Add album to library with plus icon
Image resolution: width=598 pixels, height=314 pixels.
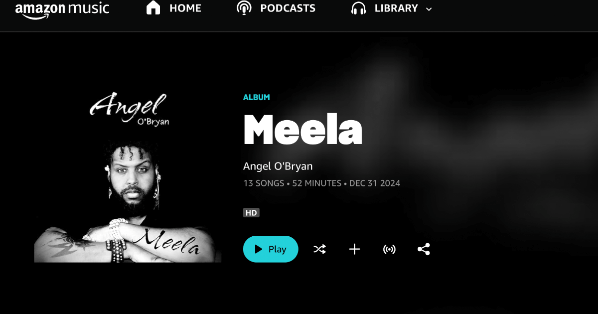click(354, 249)
